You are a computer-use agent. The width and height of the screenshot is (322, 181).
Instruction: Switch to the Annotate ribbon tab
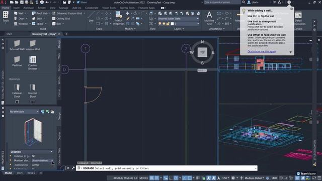29,8
